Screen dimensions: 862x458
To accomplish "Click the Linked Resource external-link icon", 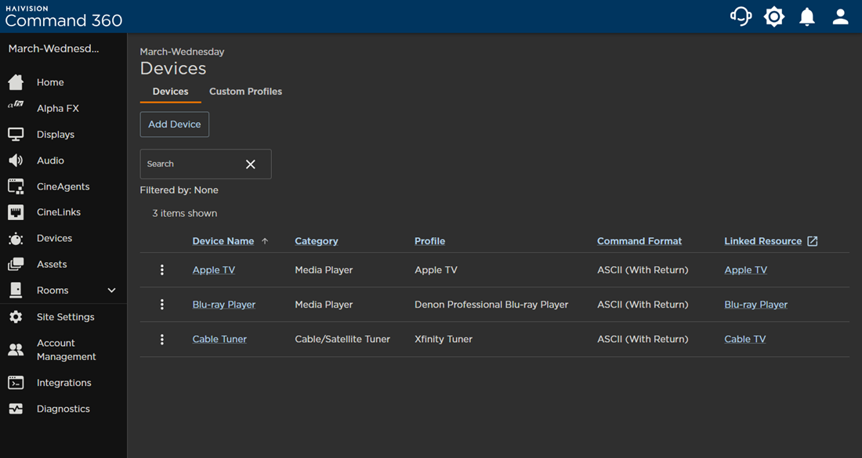I will tap(813, 241).
